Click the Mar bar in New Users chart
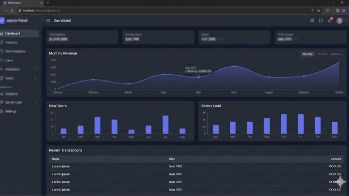This screenshot has height=196, width=349. pos(98,125)
